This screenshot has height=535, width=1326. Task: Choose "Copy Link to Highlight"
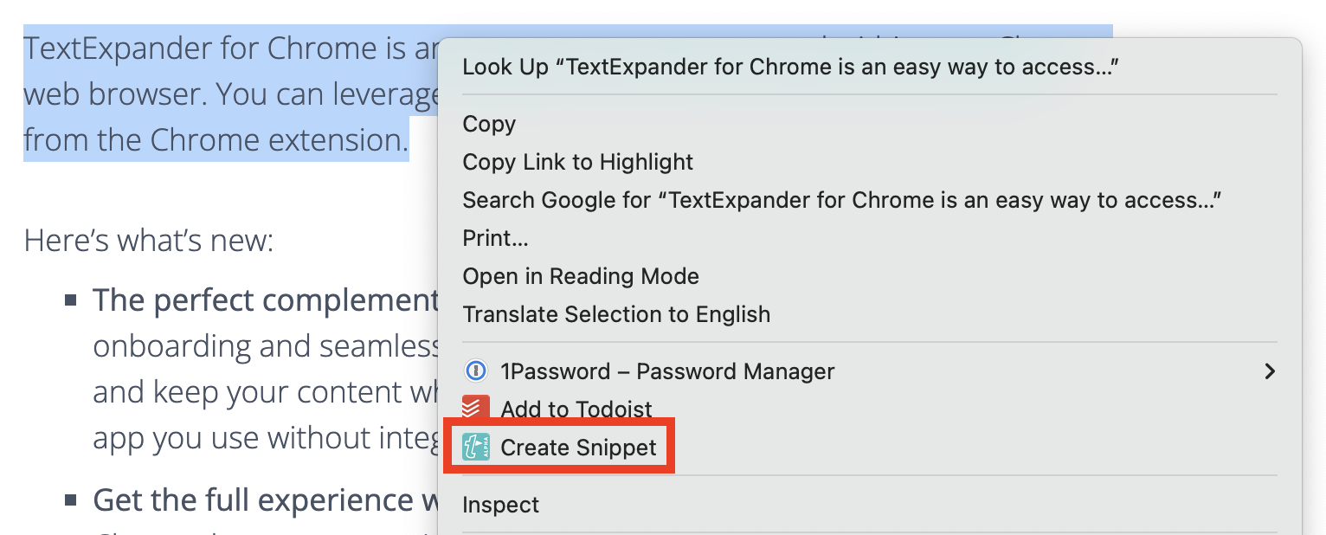pos(577,162)
